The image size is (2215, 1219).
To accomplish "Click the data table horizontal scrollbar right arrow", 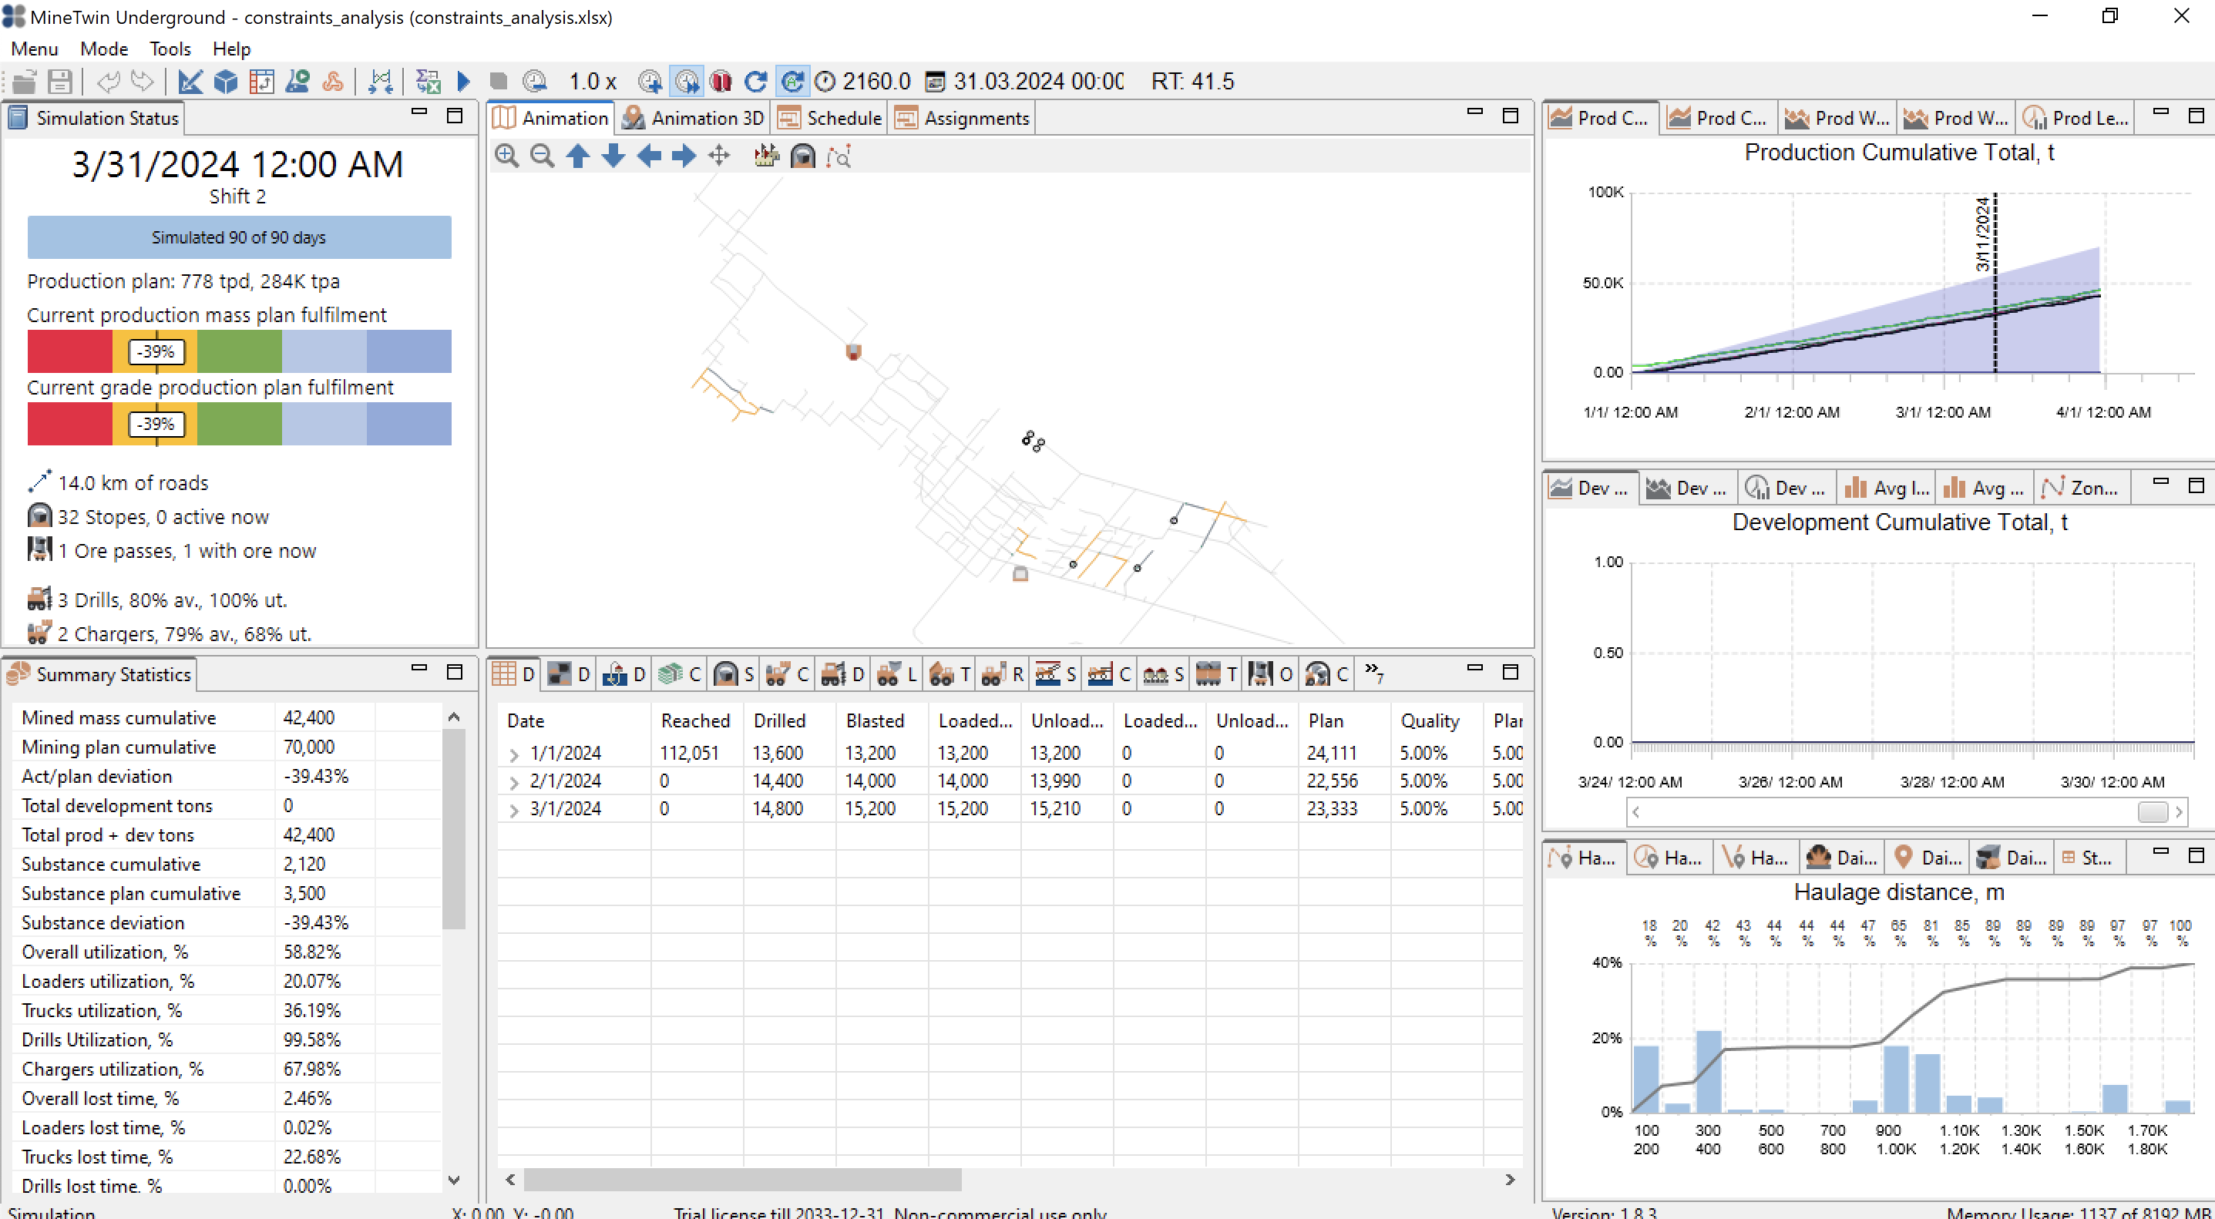I will (1510, 1180).
